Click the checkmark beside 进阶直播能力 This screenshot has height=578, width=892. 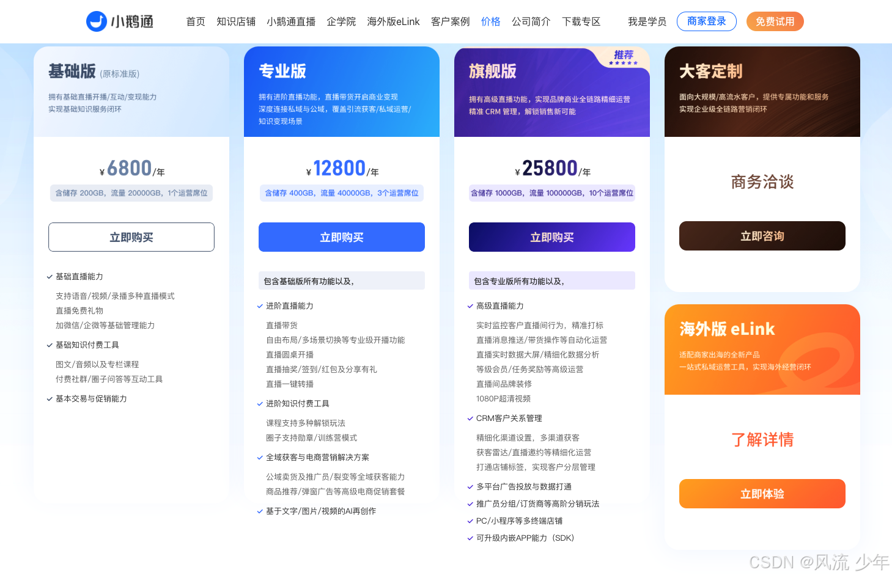pyautogui.click(x=260, y=306)
